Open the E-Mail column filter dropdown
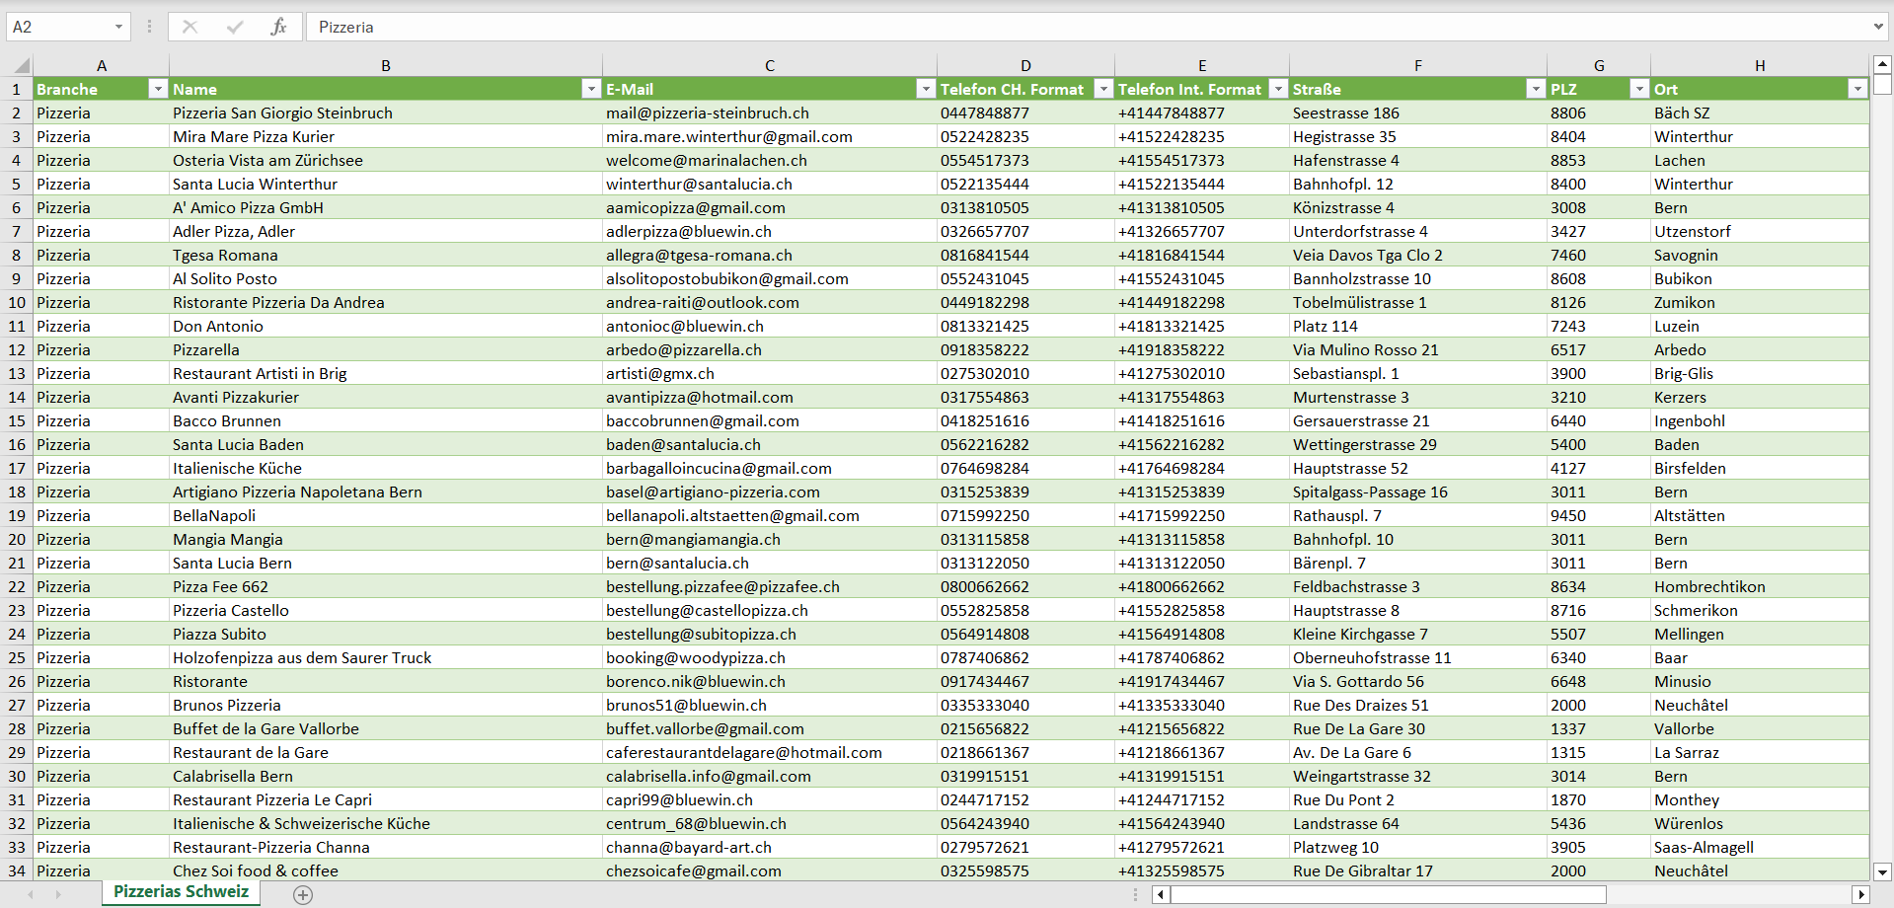Screen dimensions: 1894x908 click(x=926, y=89)
